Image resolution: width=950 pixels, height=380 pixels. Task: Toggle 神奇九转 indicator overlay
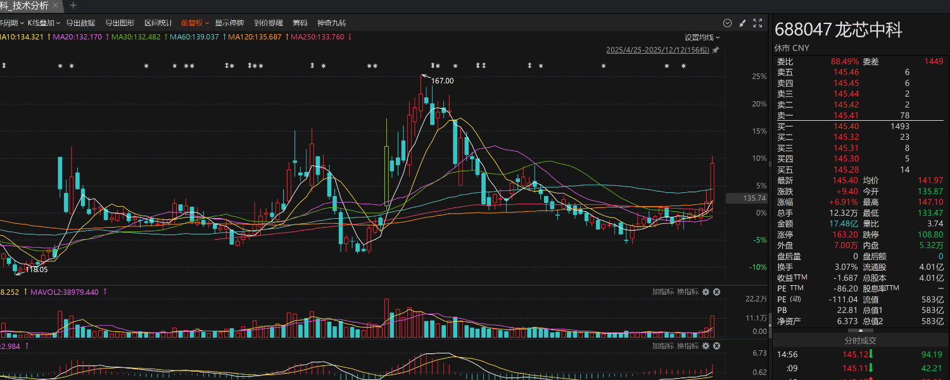pyautogui.click(x=331, y=23)
